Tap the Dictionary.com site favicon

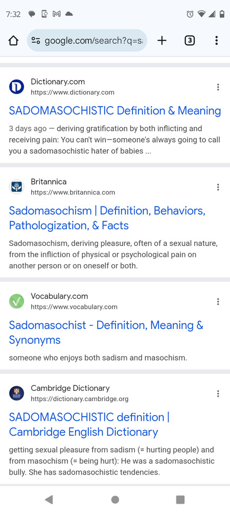(17, 87)
